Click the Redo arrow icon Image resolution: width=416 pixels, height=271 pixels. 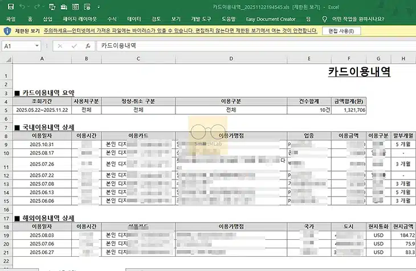pyautogui.click(x=37, y=7)
